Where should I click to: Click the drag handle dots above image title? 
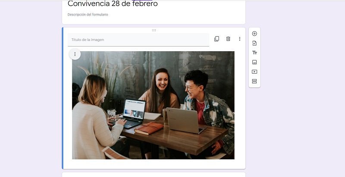(154, 30)
